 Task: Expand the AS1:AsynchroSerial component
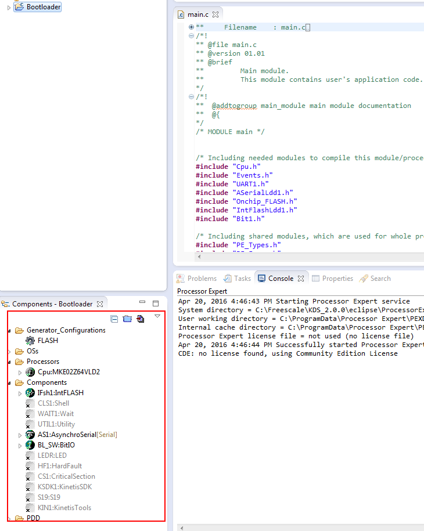(x=20, y=435)
